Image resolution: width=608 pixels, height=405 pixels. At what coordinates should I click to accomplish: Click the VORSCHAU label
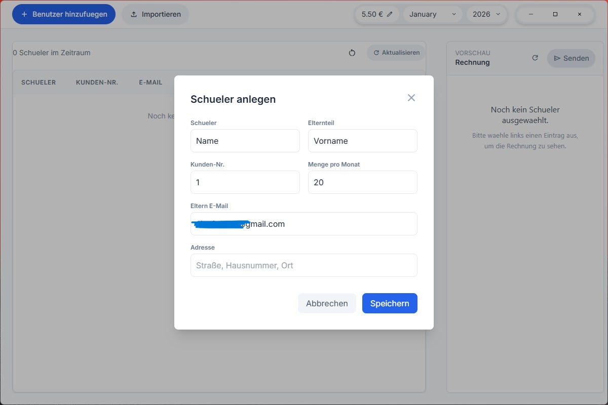pyautogui.click(x=473, y=53)
